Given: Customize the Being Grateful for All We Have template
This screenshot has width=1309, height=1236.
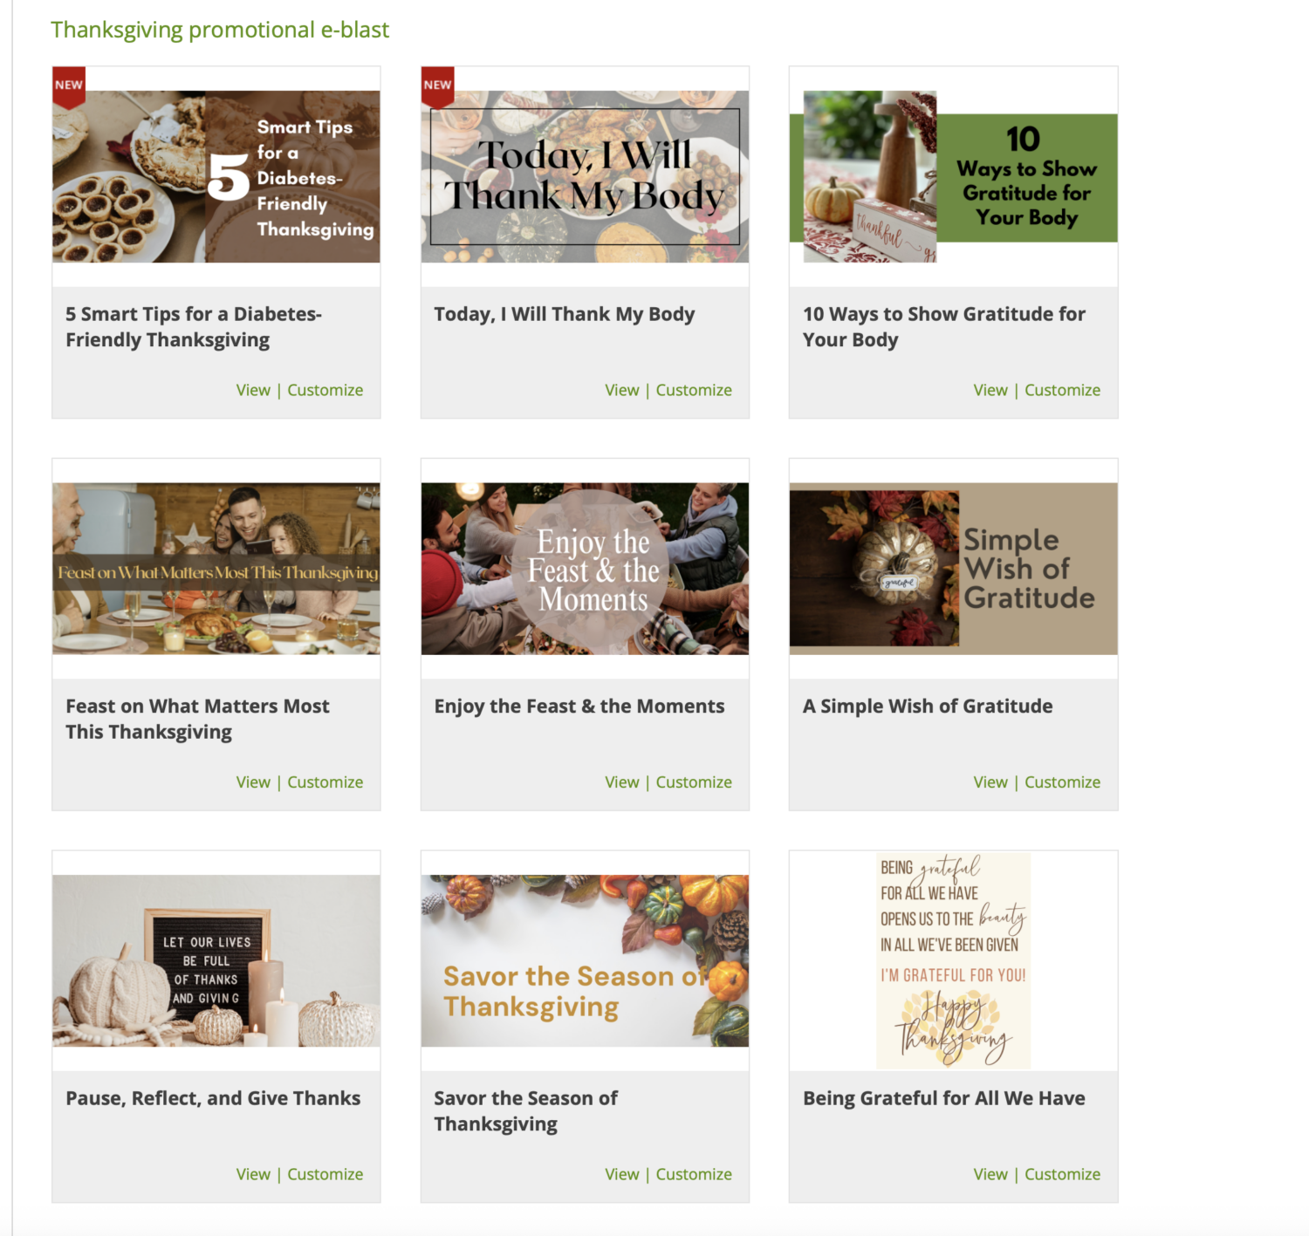Looking at the screenshot, I should pyautogui.click(x=1062, y=1174).
